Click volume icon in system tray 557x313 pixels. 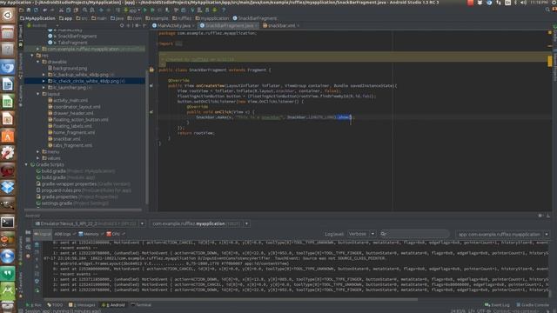[524, 3]
